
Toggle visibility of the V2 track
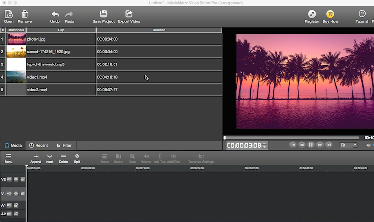[x=16, y=179]
